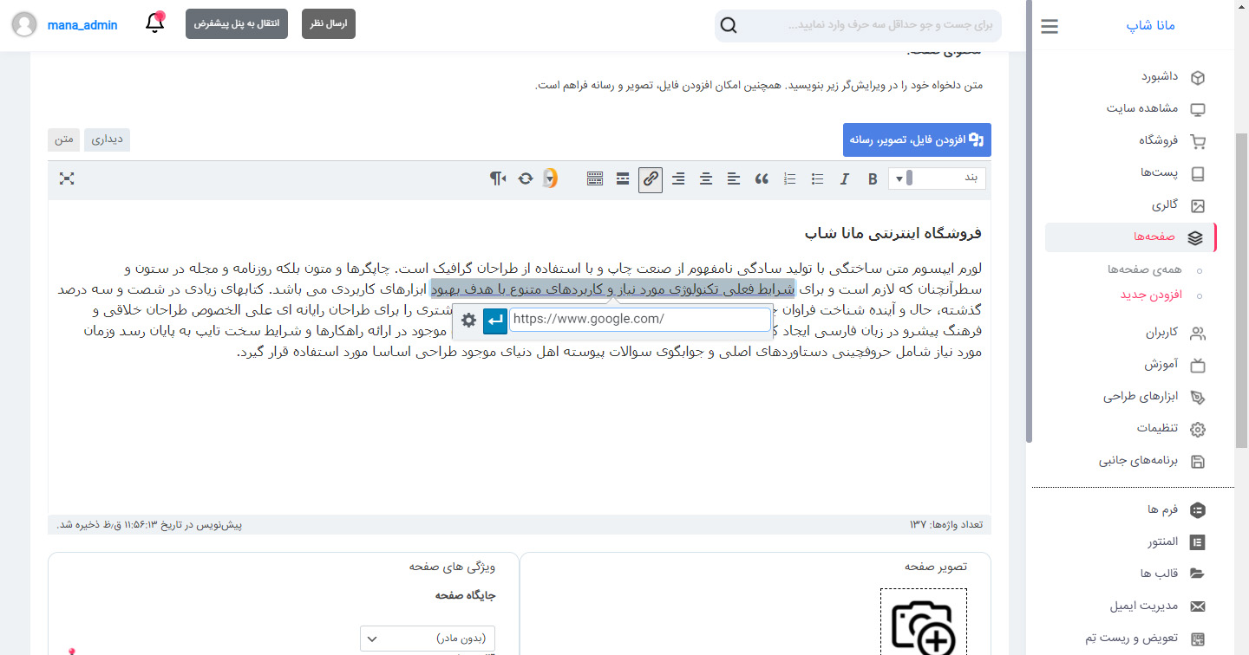
Task: Click the mana_admin username link
Action: 82,25
